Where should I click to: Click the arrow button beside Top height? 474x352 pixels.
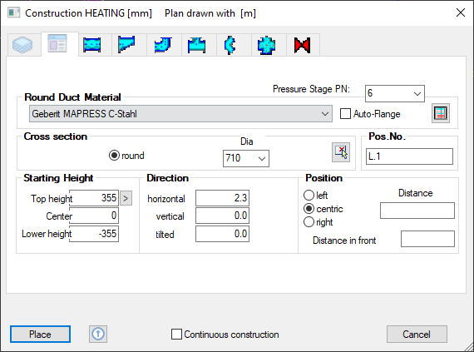[126, 198]
